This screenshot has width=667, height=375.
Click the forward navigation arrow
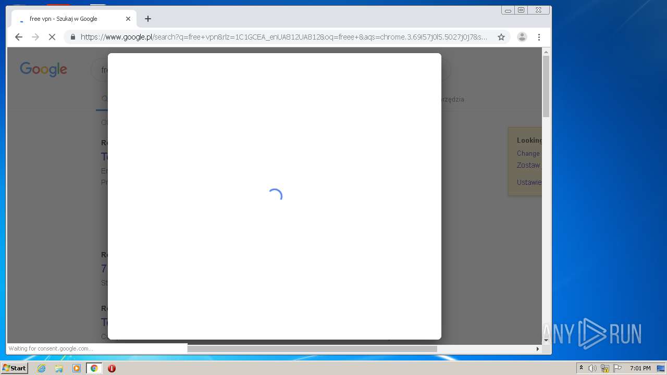click(x=35, y=37)
